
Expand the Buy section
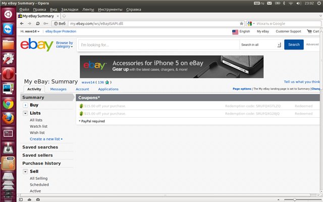pyautogui.click(x=25, y=105)
